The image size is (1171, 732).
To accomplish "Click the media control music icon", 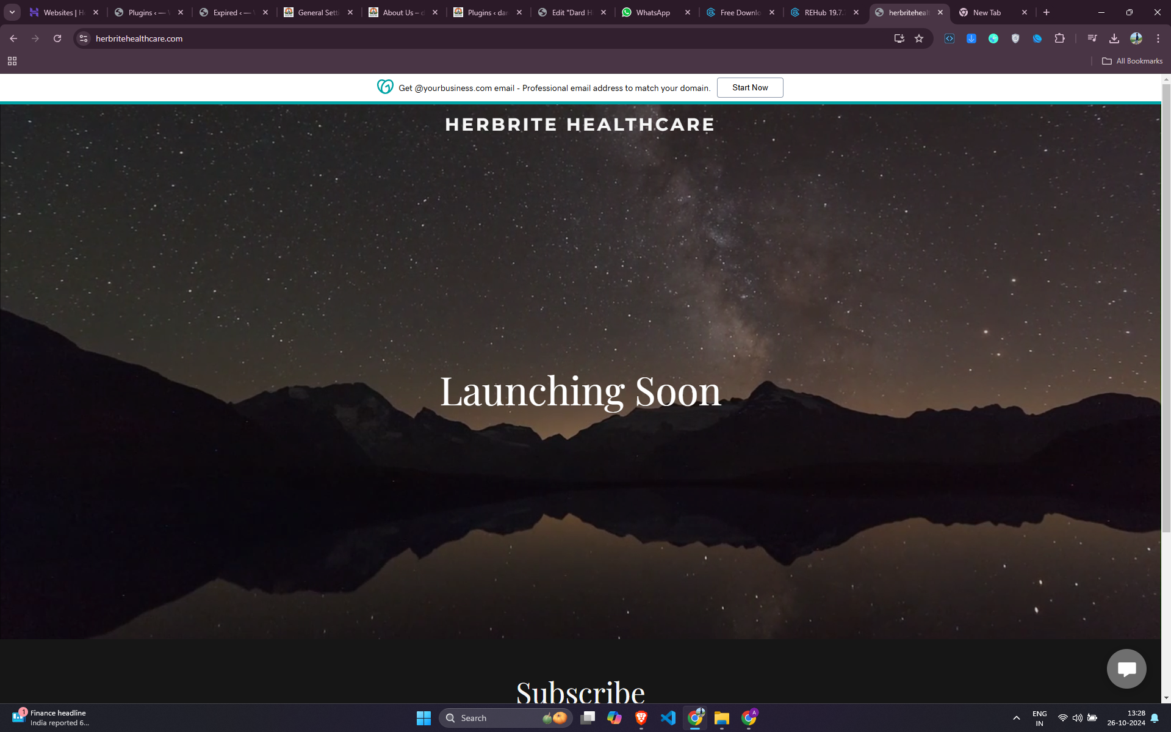I will point(1092,38).
